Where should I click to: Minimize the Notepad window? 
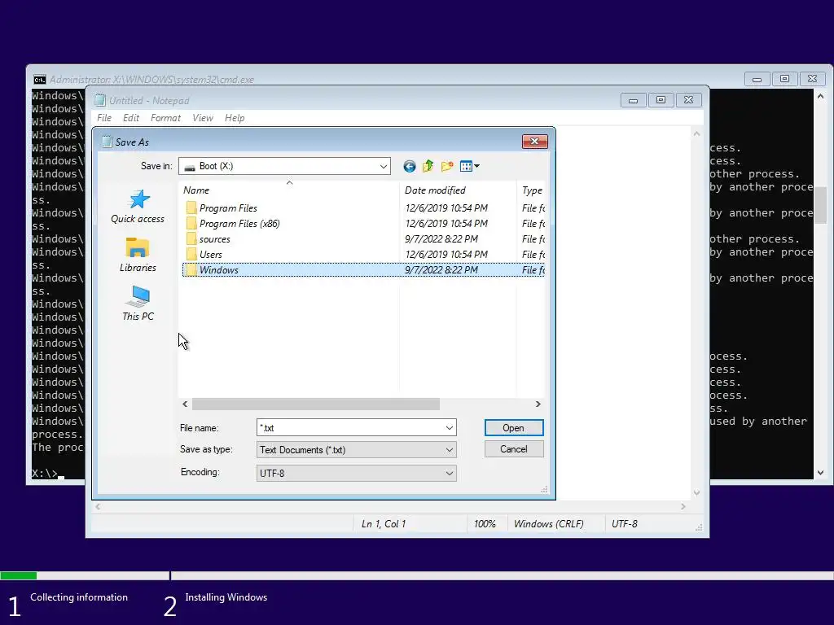pos(633,100)
